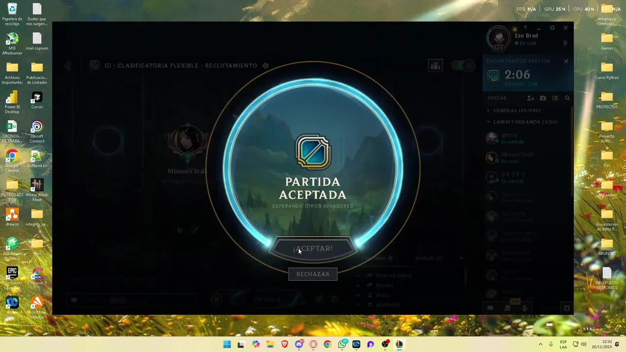
Task: Select the APUNTES desktop folder
Action: pyautogui.click(x=607, y=247)
